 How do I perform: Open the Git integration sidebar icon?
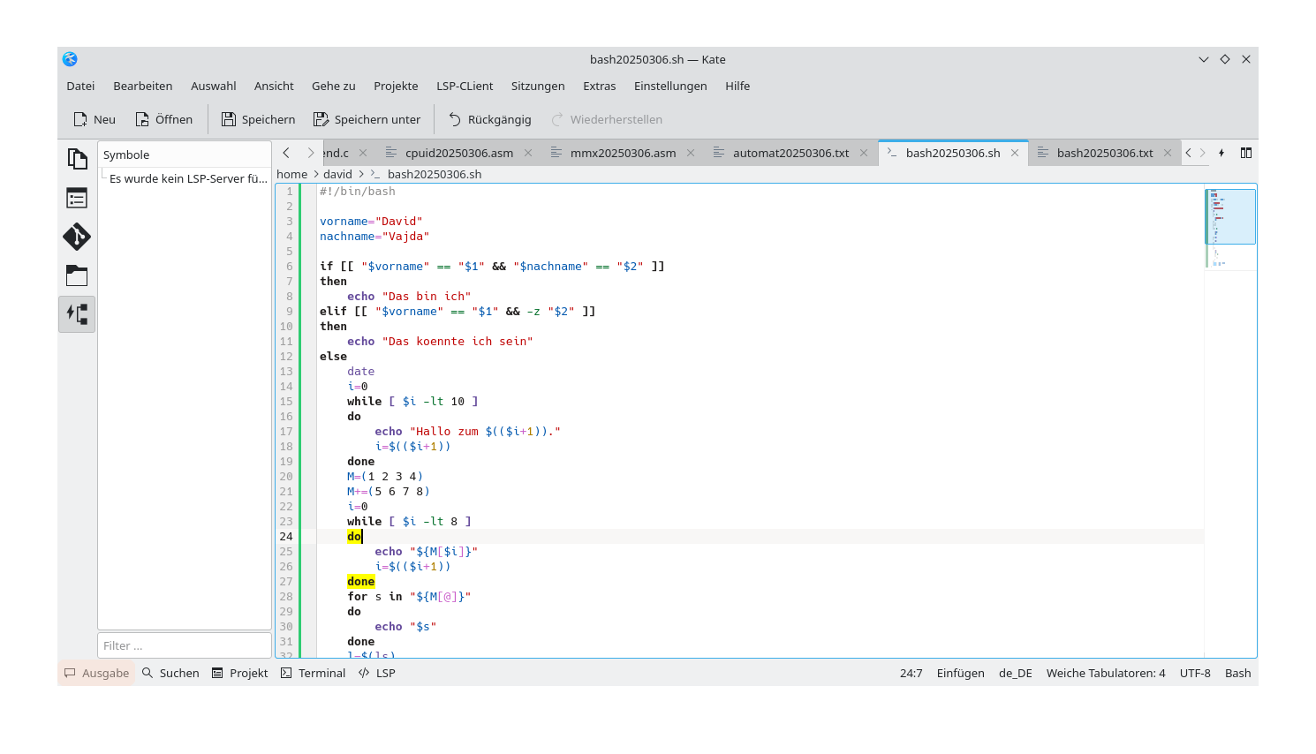point(77,236)
